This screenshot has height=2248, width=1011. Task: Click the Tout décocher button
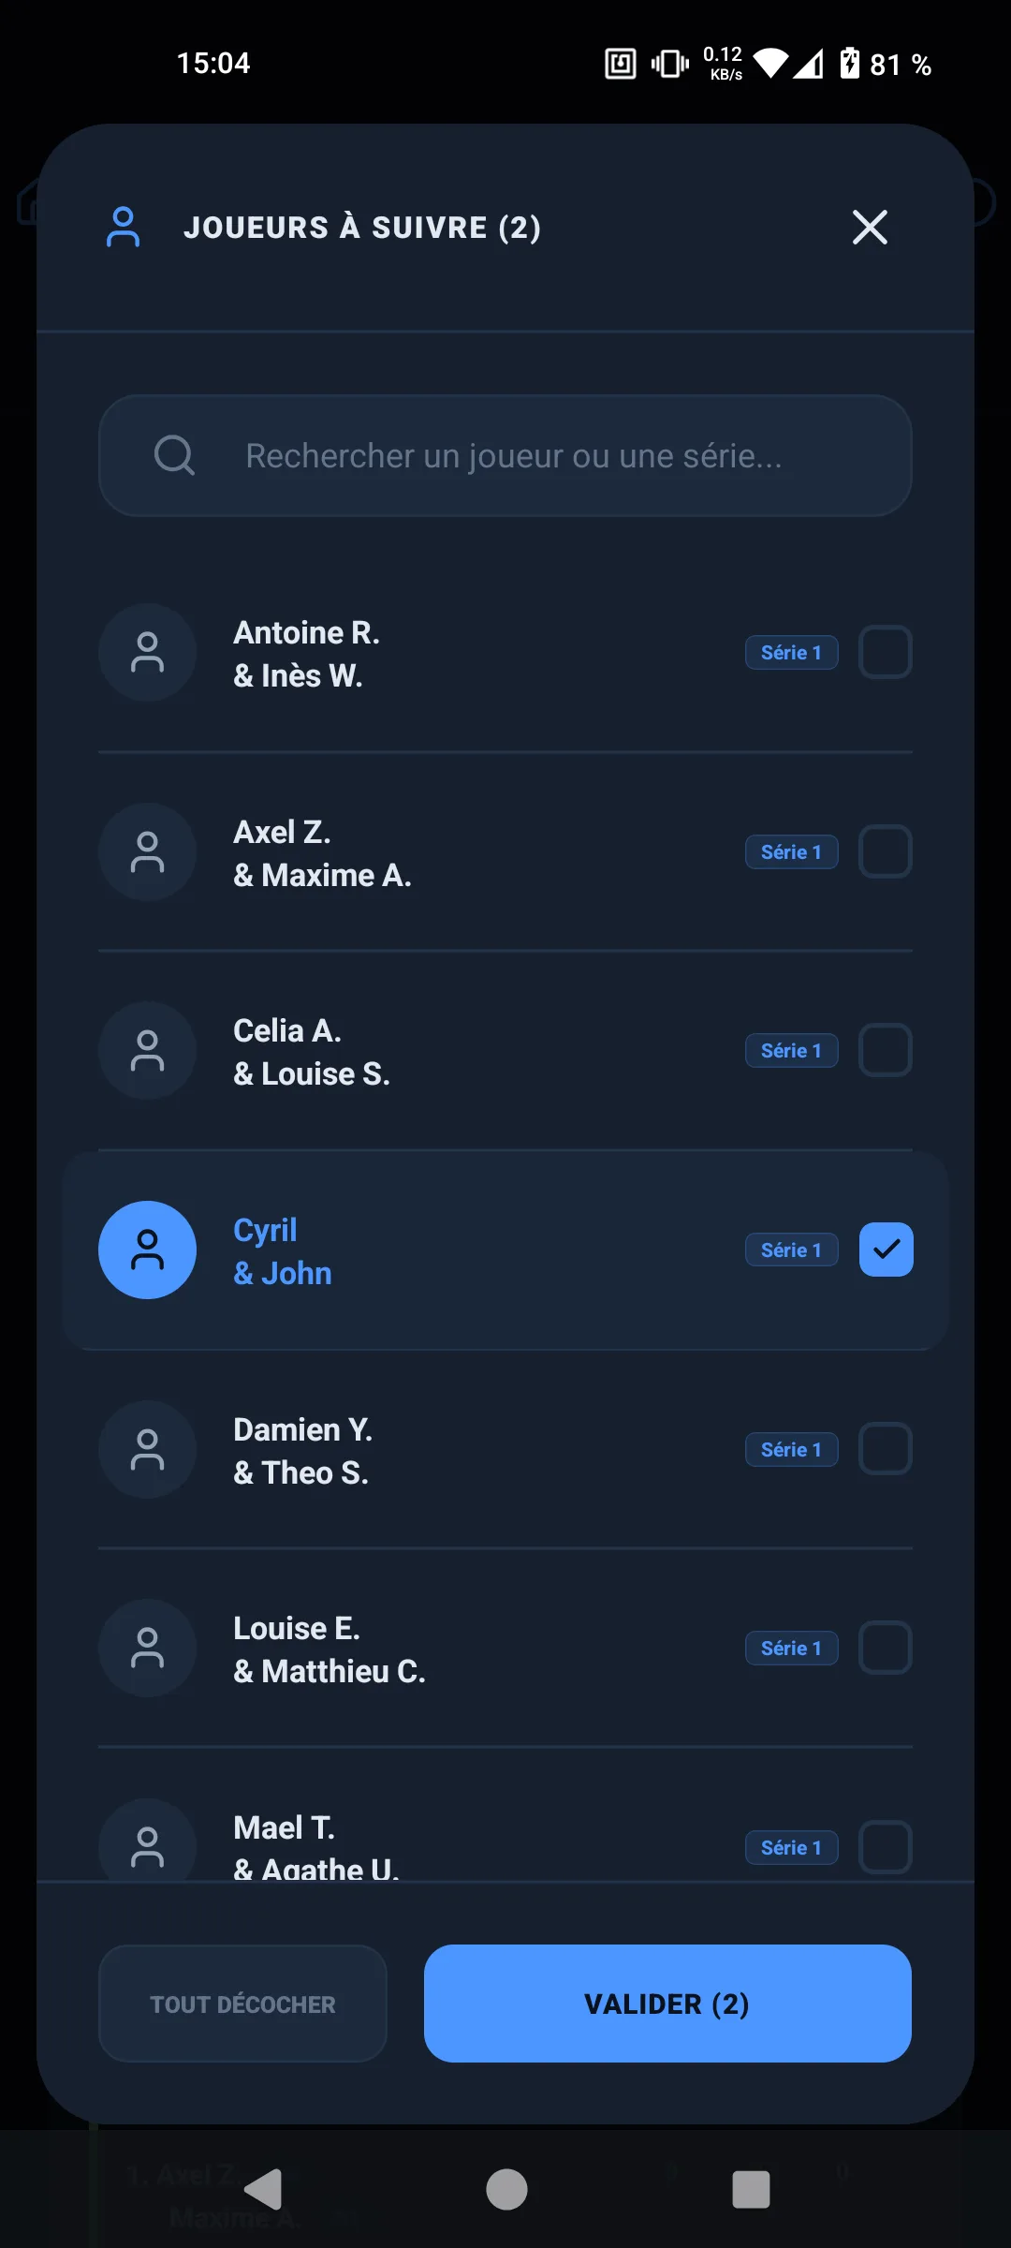click(242, 2004)
